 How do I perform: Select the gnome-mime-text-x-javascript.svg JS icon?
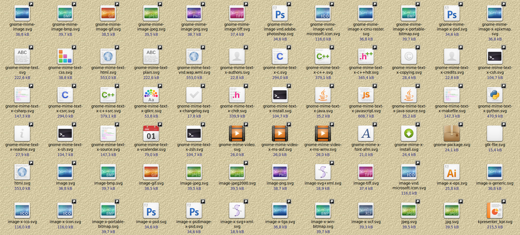pyautogui.click(x=366, y=95)
